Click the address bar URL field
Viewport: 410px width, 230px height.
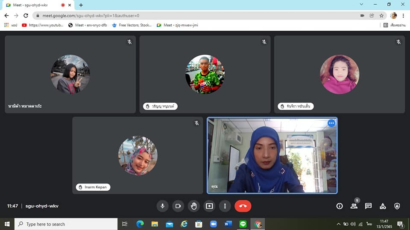(x=192, y=15)
